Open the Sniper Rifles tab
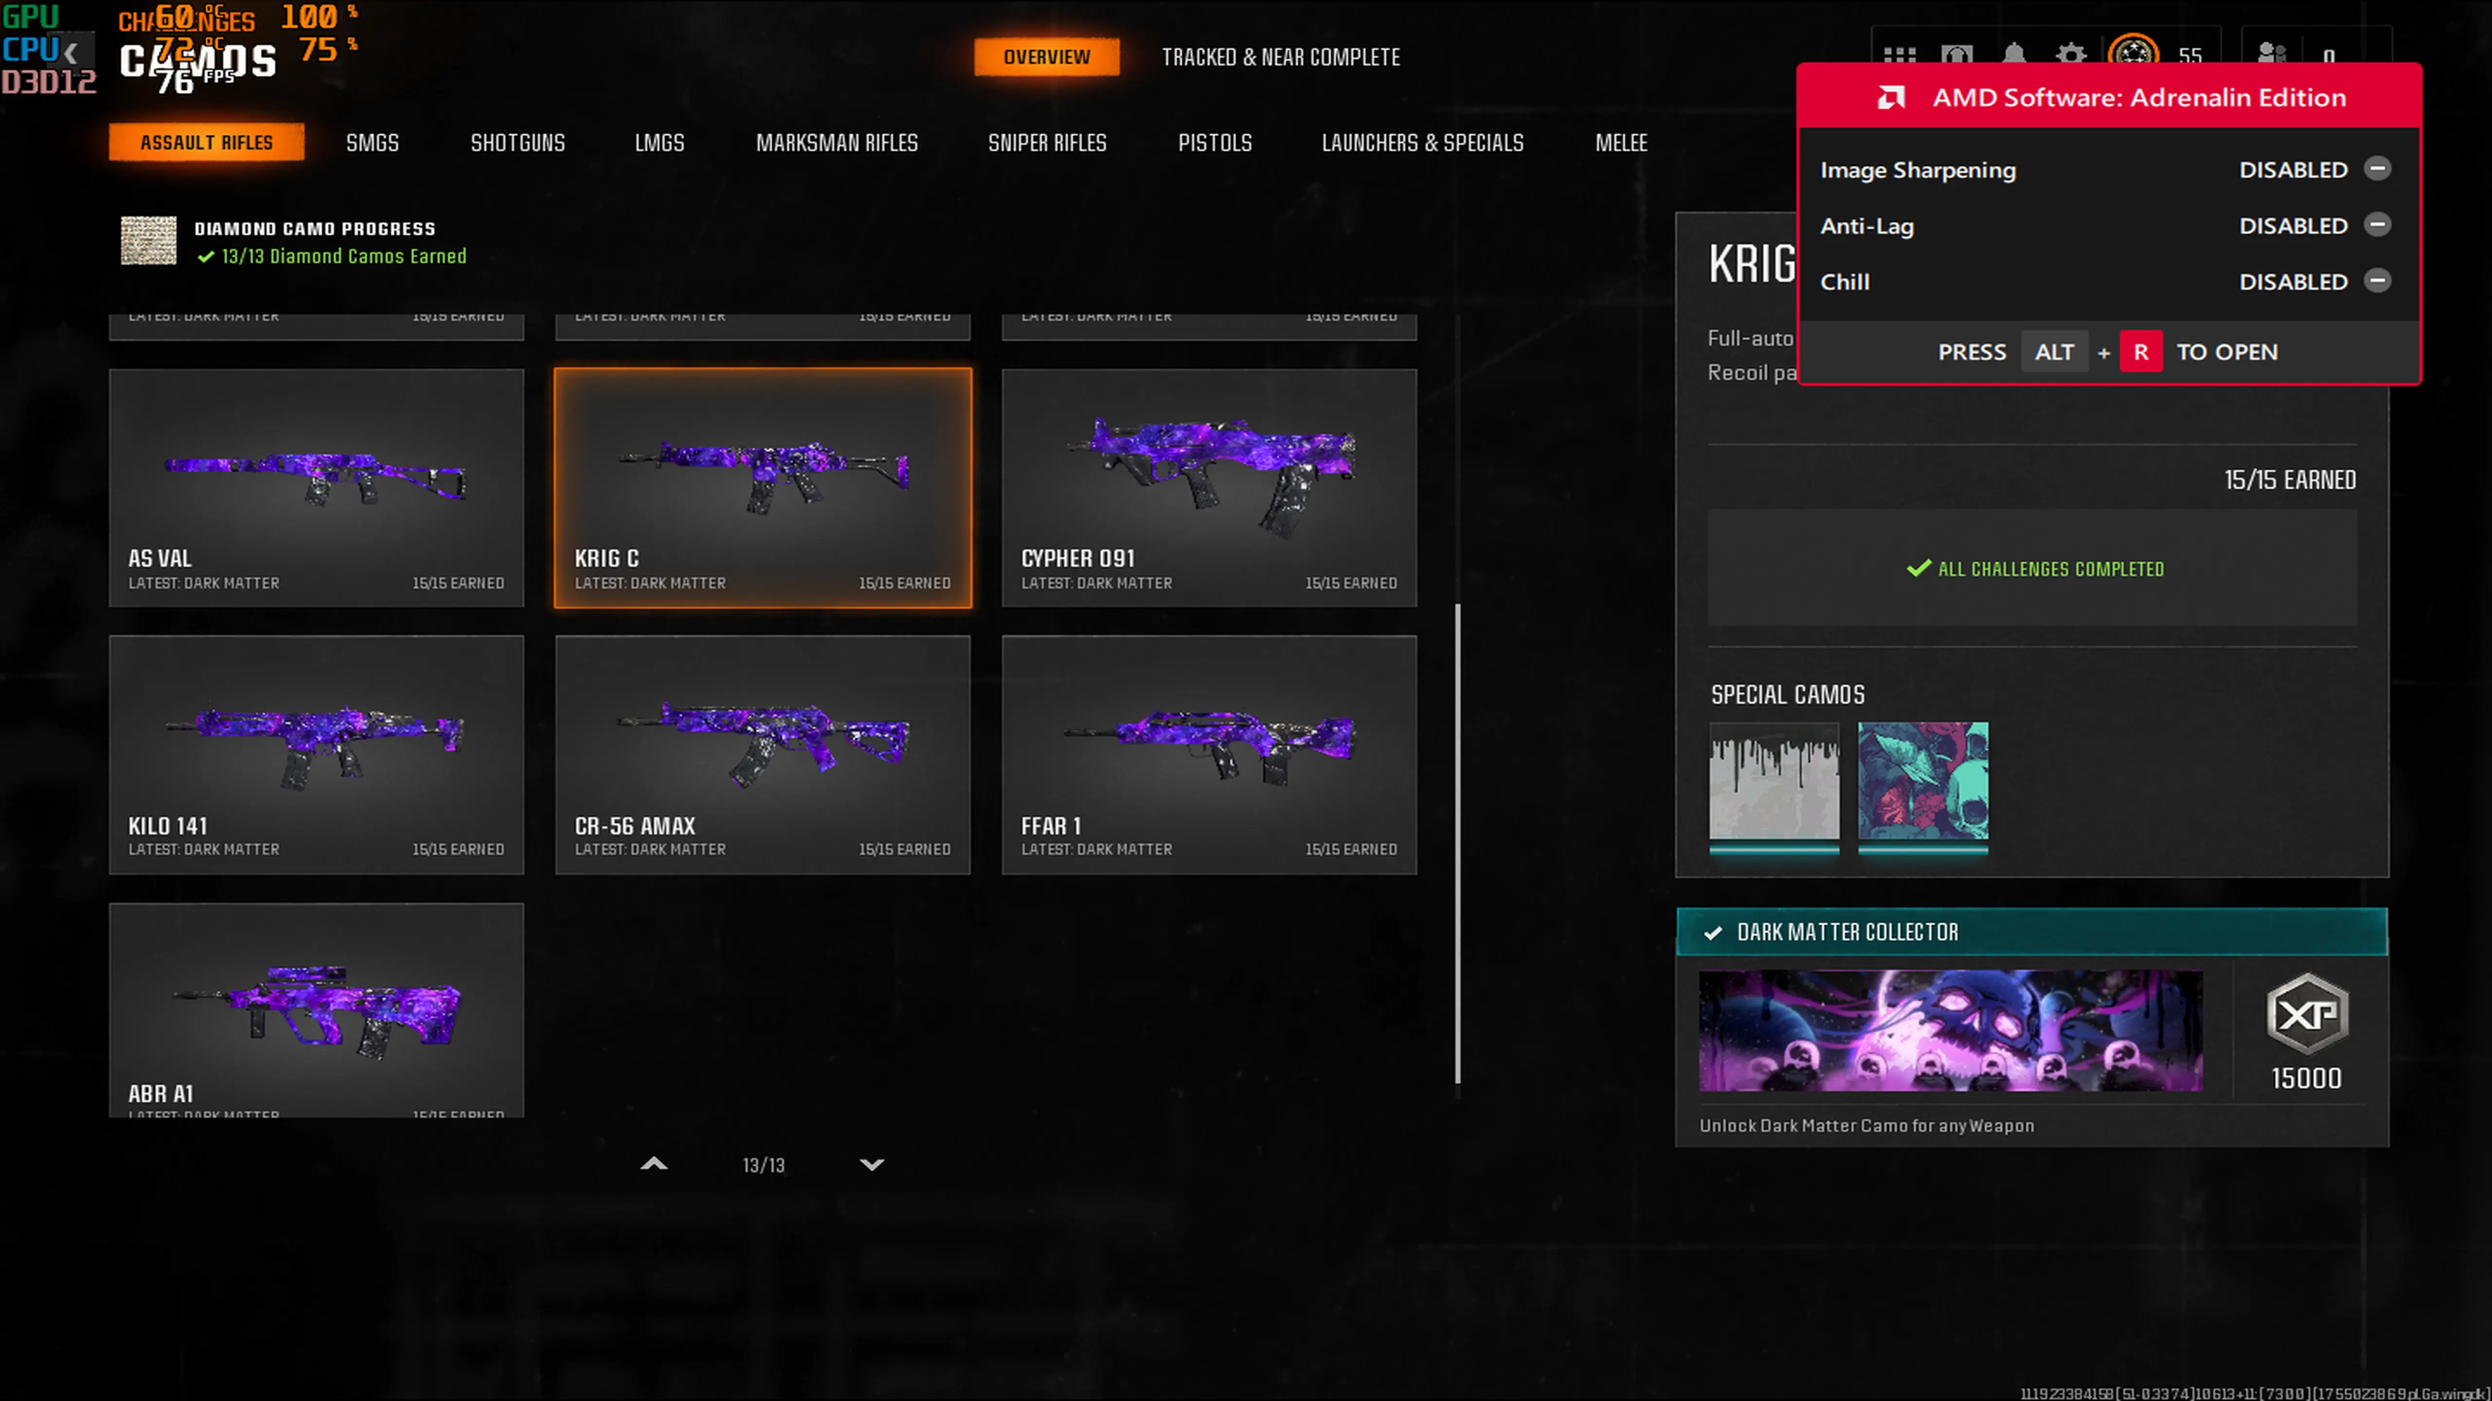Viewport: 2492px width, 1401px height. (x=1047, y=143)
